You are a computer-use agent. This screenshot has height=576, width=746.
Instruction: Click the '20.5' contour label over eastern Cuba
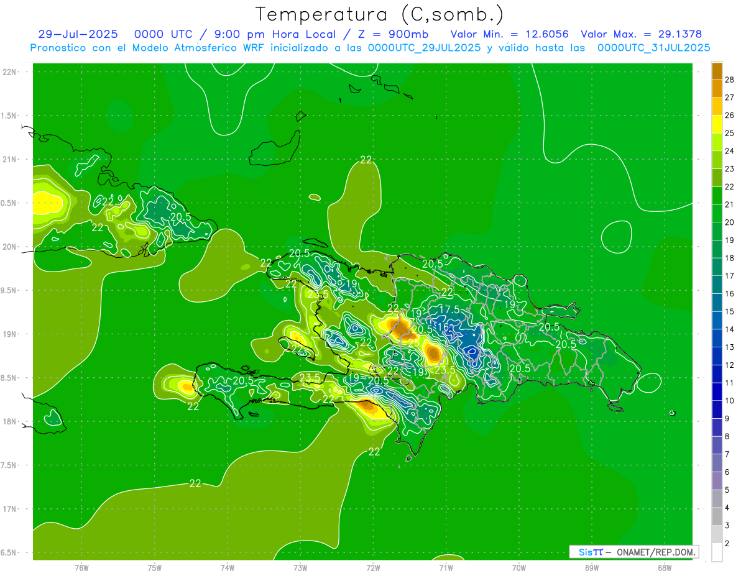[x=180, y=217]
